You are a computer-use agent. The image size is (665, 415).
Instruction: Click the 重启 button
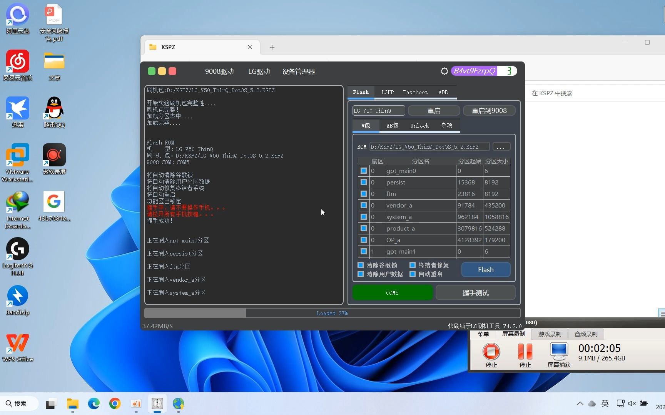(x=434, y=111)
